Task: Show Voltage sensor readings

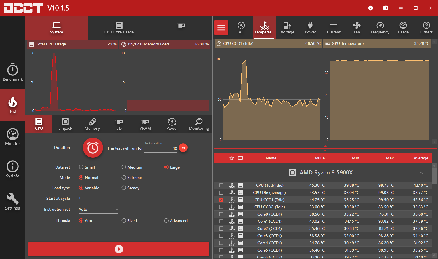Action: click(287, 28)
